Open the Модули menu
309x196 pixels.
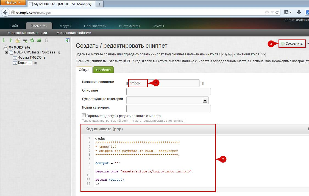65,26
